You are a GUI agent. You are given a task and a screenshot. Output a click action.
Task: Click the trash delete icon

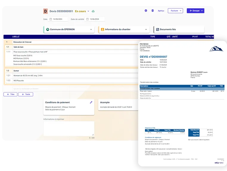(x=153, y=11)
